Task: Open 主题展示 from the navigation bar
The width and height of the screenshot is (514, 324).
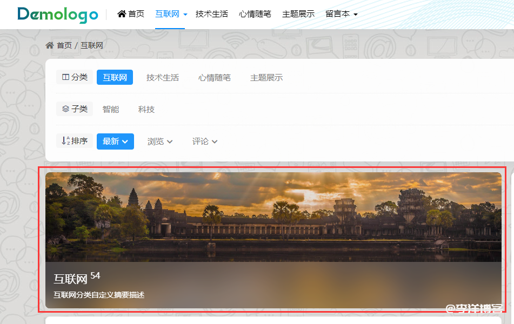Action: [x=298, y=13]
